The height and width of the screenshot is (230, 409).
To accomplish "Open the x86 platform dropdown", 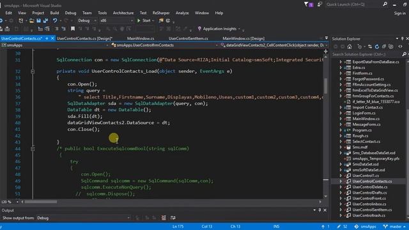I will [x=117, y=20].
